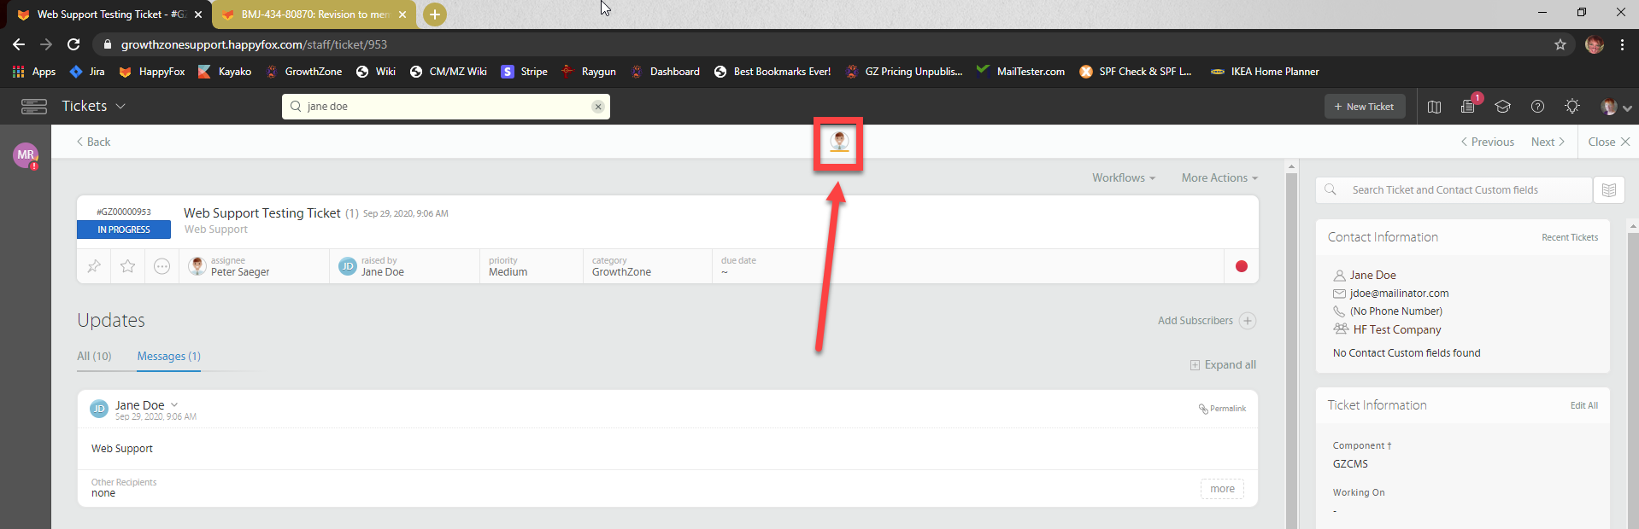
Task: Click the highlighted agent avatar icon
Action: pyautogui.click(x=838, y=142)
